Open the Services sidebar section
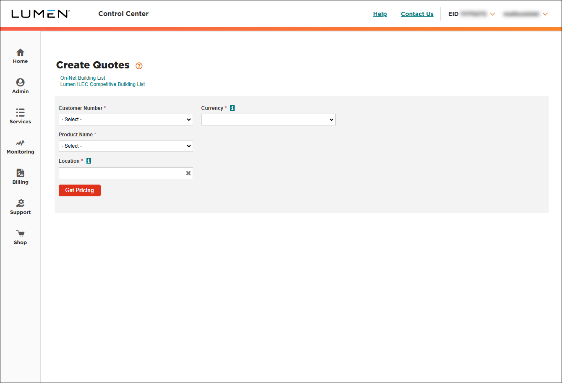This screenshot has height=383, width=562. tap(20, 117)
